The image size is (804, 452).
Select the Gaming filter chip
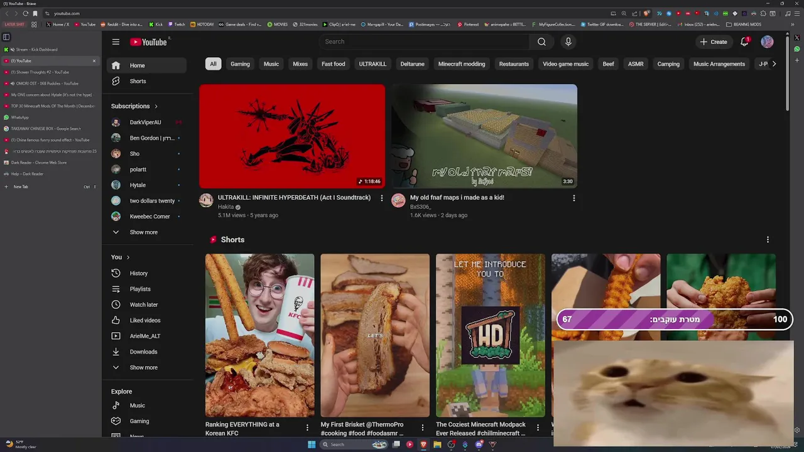(x=240, y=64)
